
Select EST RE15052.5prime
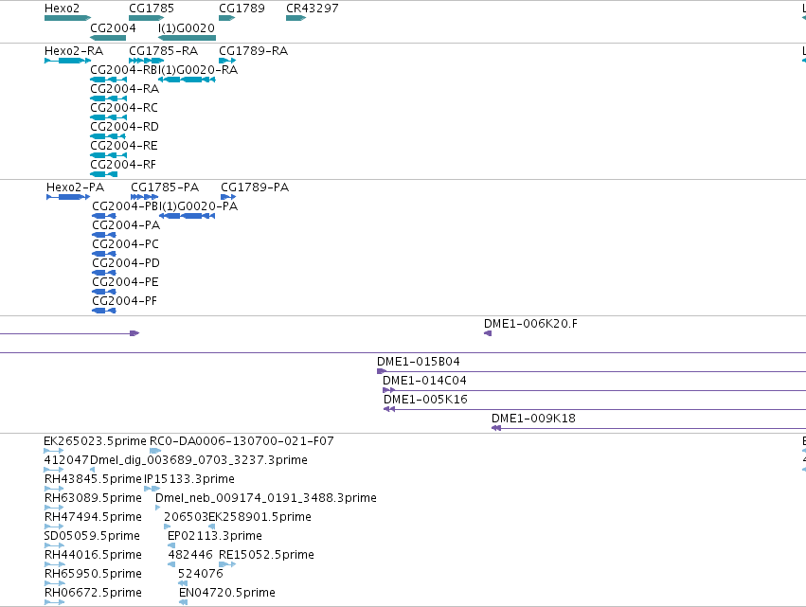(266, 556)
